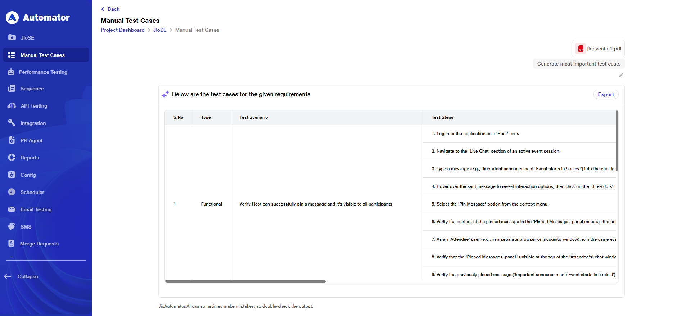Open Merge Requests in the sidebar
The height and width of the screenshot is (316, 691).
(x=39, y=244)
